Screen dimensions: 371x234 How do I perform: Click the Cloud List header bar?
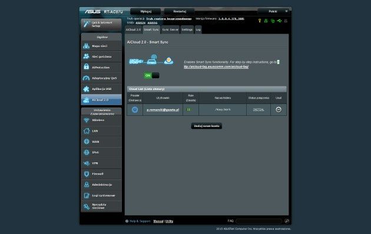[207, 89]
